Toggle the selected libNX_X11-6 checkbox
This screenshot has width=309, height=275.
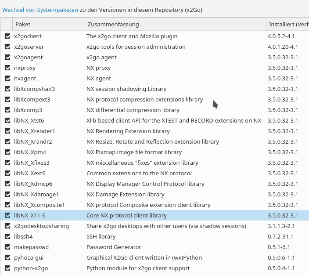[7, 215]
